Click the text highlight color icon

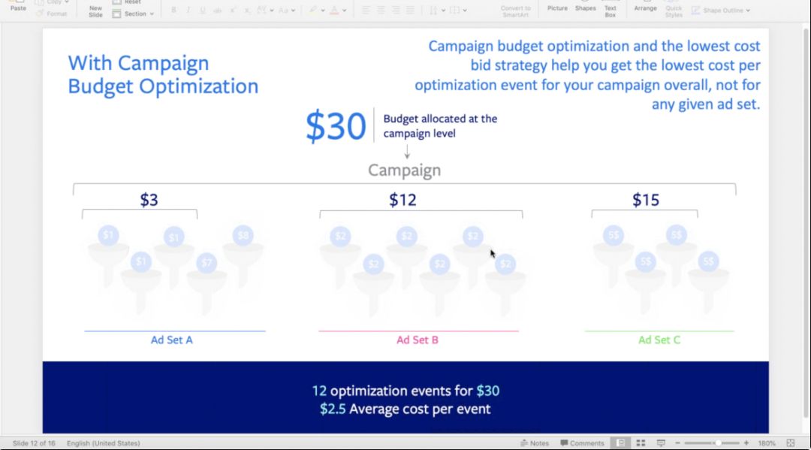(x=313, y=11)
